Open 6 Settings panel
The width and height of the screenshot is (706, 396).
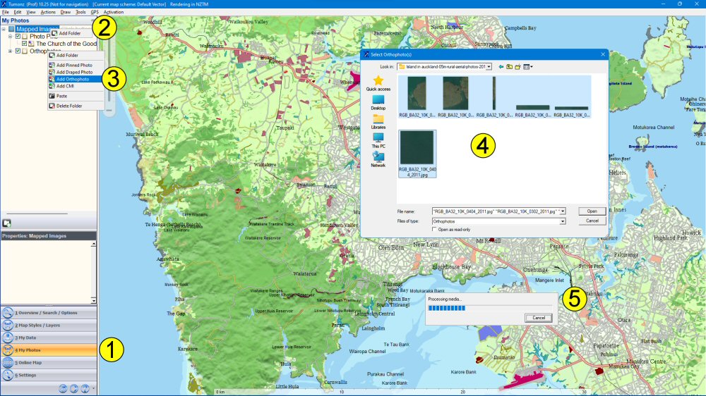pyautogui.click(x=49, y=375)
